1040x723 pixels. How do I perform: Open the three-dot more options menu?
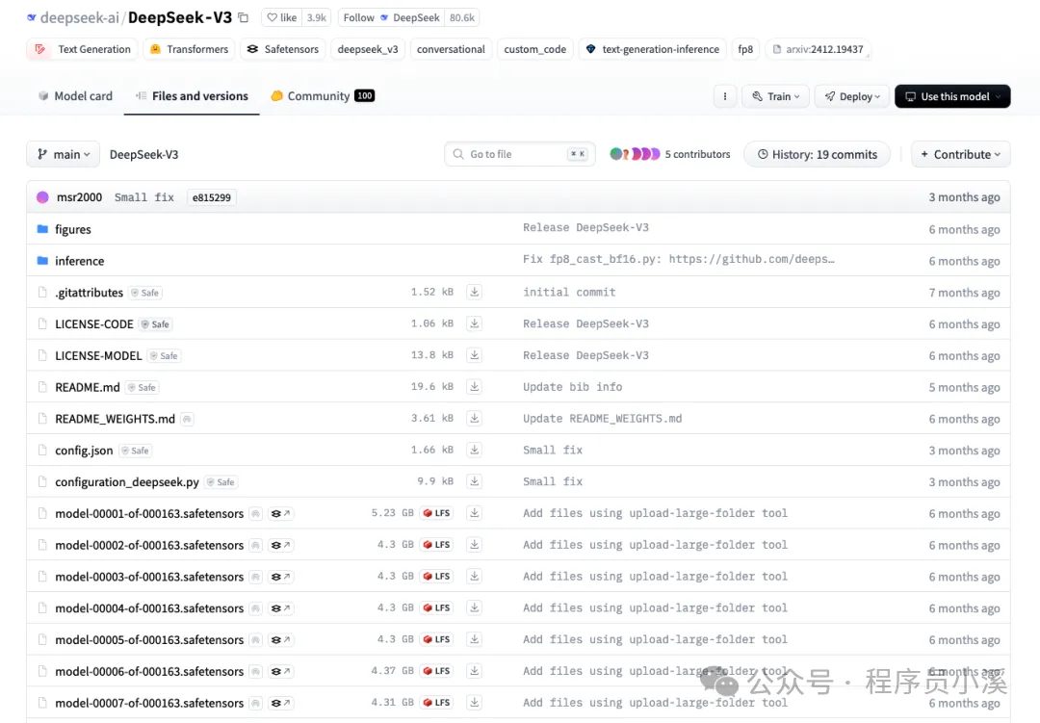[725, 97]
